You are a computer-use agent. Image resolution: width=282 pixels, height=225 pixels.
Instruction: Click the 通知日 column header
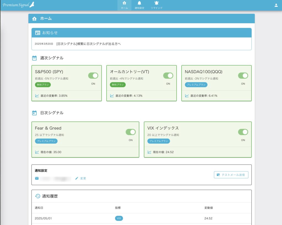pos(39,208)
